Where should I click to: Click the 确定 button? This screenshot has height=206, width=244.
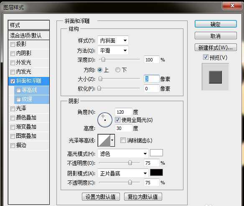coord(216,24)
